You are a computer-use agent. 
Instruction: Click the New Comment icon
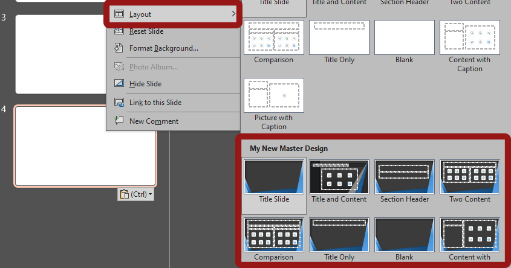(x=119, y=120)
